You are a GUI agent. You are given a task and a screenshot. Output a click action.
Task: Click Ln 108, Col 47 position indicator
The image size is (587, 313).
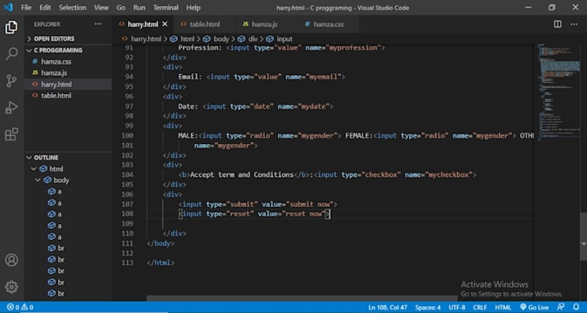(388, 307)
